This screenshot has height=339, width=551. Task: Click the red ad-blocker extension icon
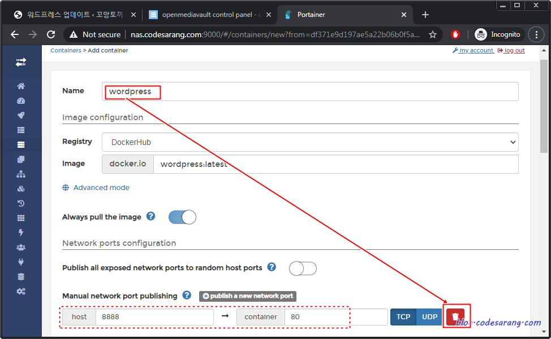pyautogui.click(x=455, y=34)
